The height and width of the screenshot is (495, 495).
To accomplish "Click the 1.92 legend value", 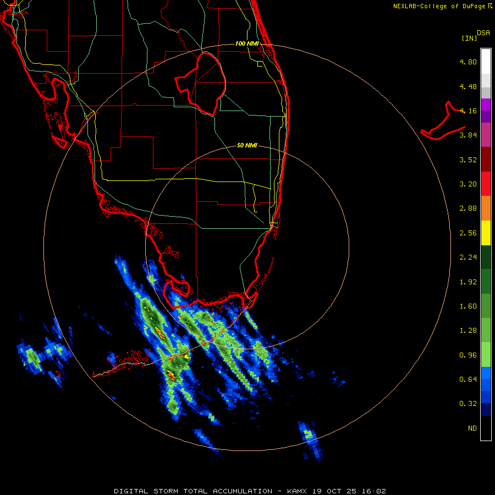I will point(468,282).
